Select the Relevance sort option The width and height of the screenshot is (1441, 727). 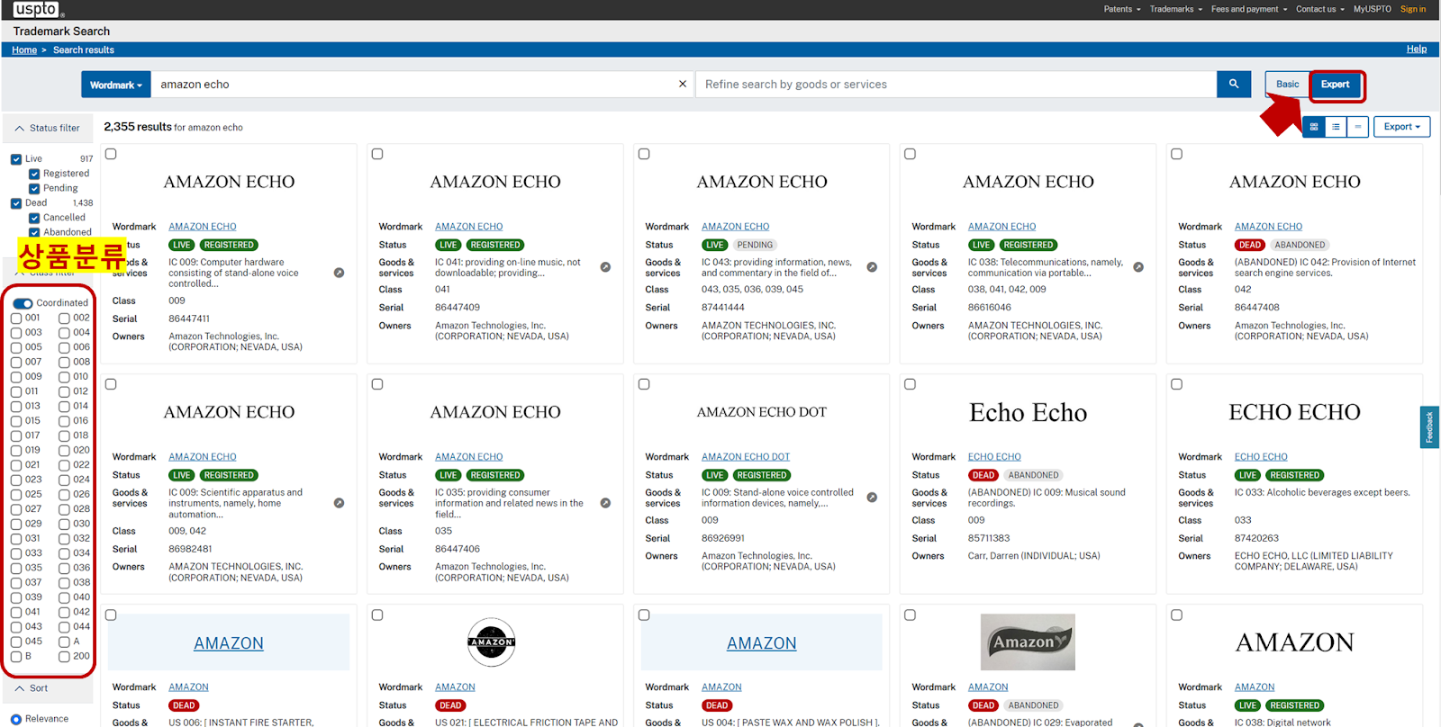click(16, 719)
